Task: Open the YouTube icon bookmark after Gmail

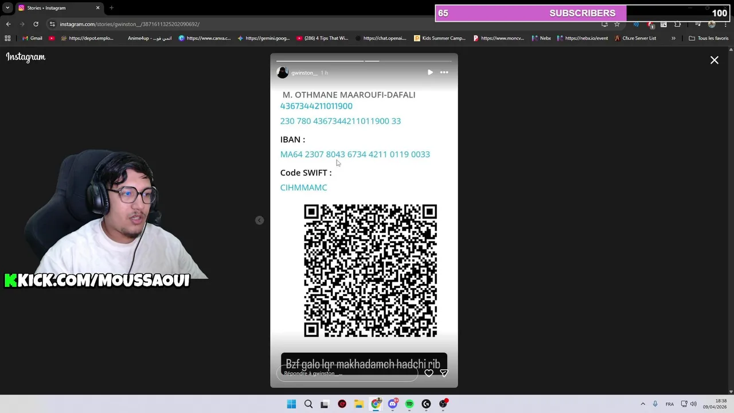Action: (x=52, y=38)
